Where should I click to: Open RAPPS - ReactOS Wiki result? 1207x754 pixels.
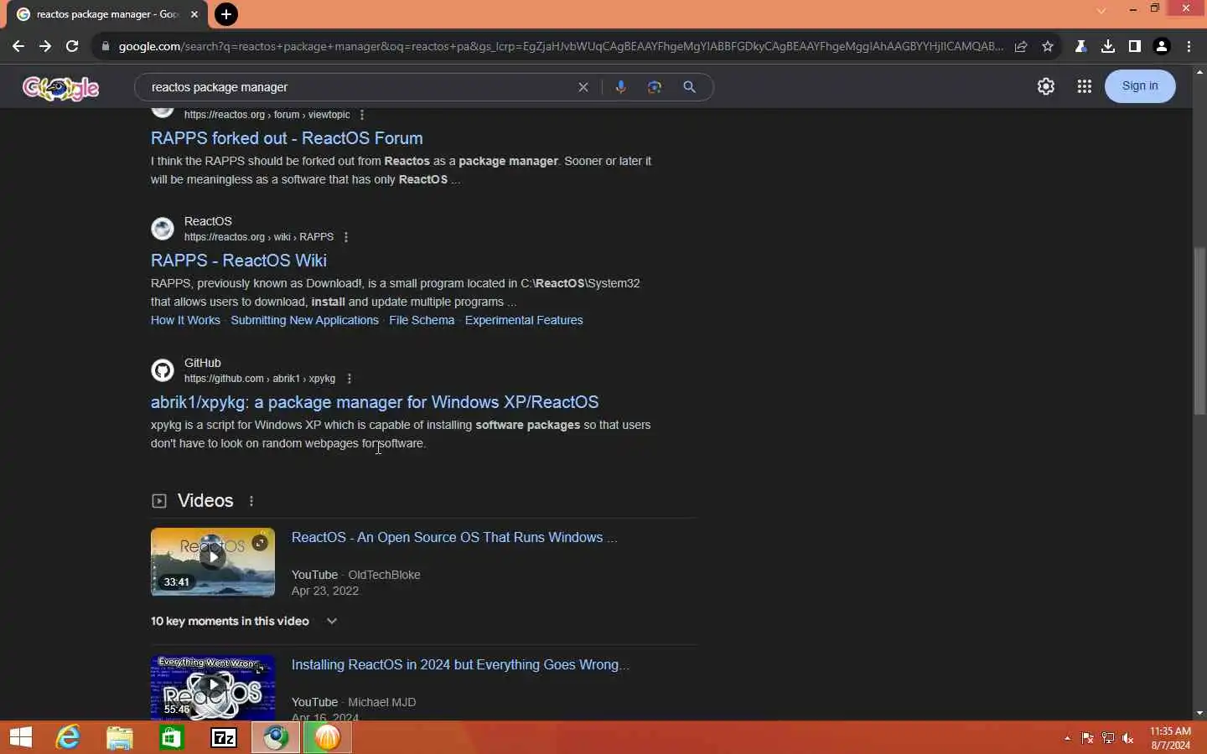[x=239, y=261]
